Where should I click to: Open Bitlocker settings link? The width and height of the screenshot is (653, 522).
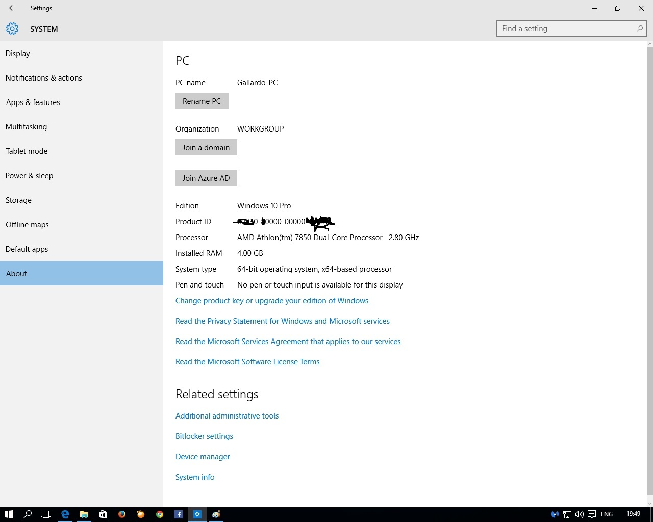pos(204,436)
